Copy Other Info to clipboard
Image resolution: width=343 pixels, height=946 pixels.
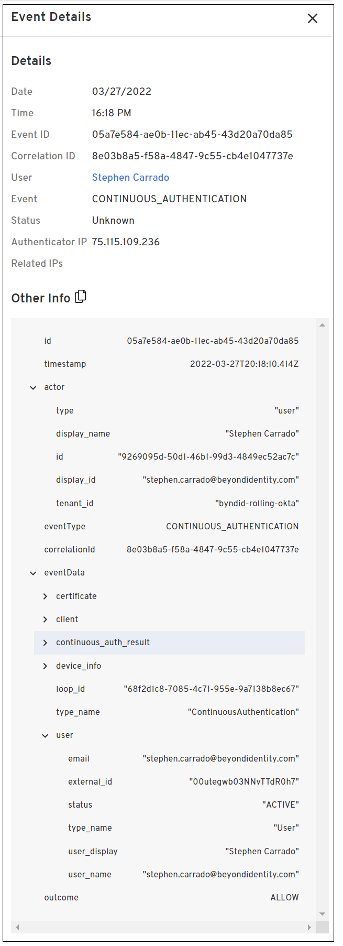point(81,297)
